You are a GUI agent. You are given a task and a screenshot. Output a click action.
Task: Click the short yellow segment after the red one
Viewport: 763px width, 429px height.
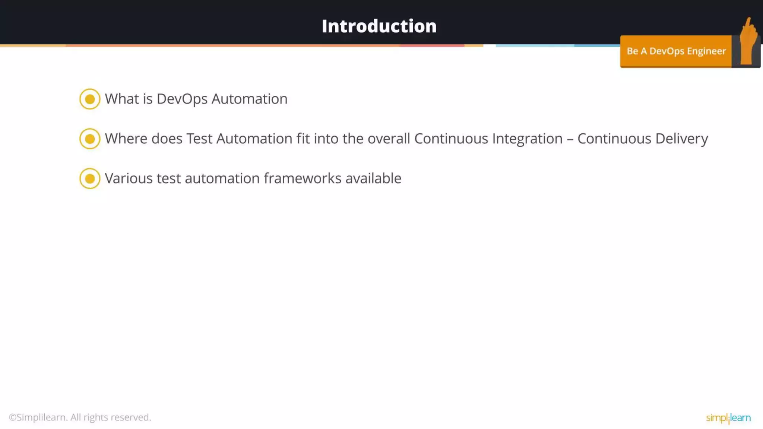(474, 45)
